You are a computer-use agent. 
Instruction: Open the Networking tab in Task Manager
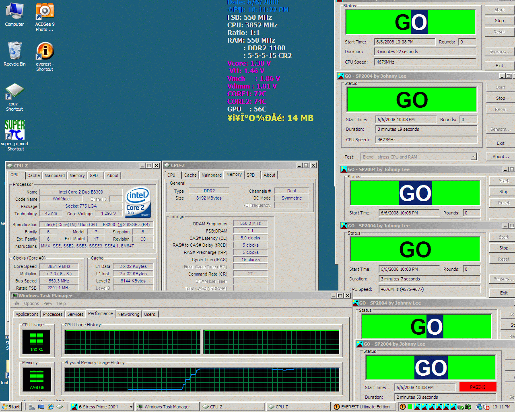(128, 314)
